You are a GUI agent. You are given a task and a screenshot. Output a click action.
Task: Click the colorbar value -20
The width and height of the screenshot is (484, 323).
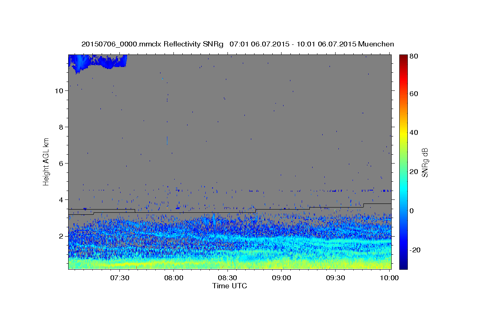415,250
